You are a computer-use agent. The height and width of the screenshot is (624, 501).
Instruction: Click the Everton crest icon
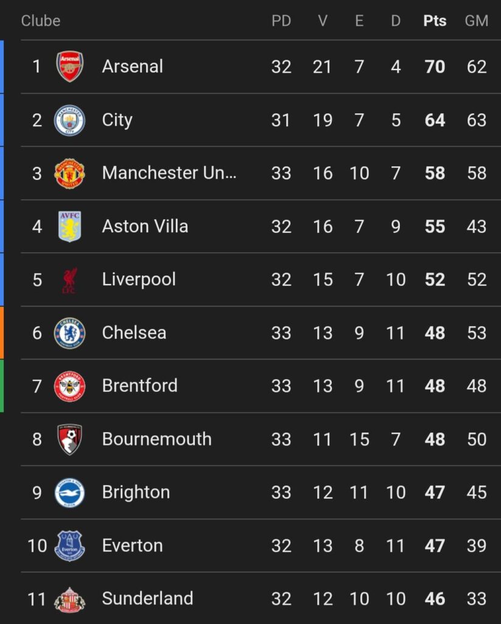point(69,545)
